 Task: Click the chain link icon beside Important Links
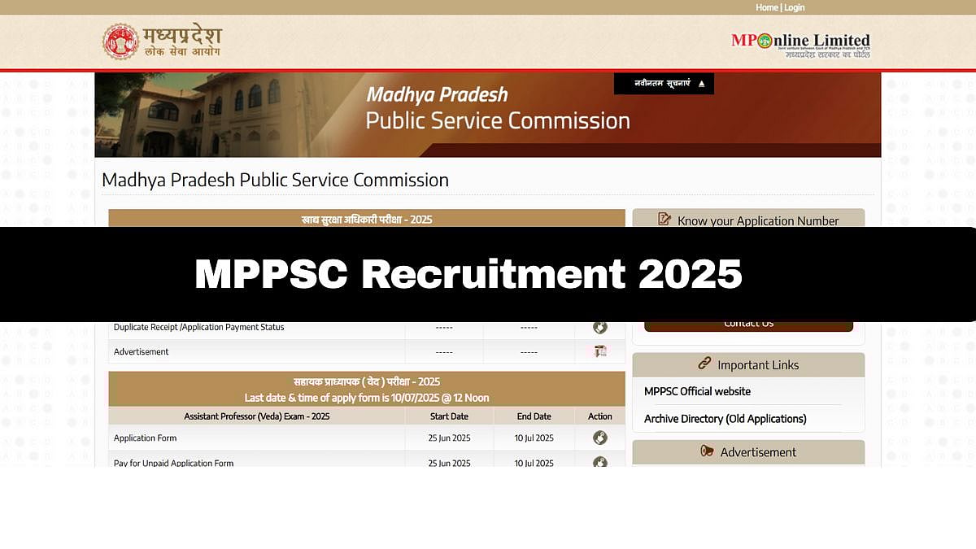tap(704, 364)
